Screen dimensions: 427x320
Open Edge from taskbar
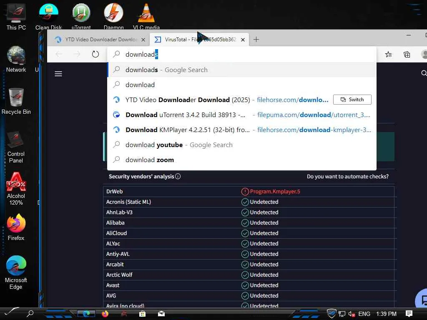tap(86, 314)
